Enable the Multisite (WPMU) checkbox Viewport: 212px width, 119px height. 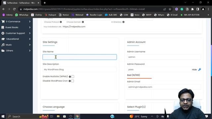click(73, 77)
